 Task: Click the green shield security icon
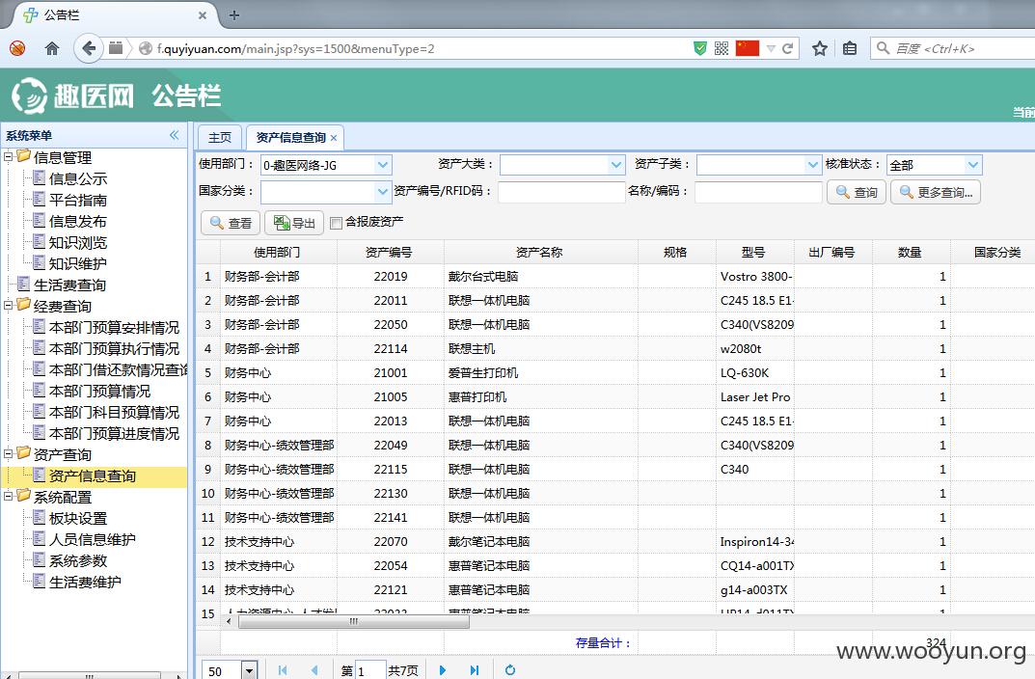(700, 48)
